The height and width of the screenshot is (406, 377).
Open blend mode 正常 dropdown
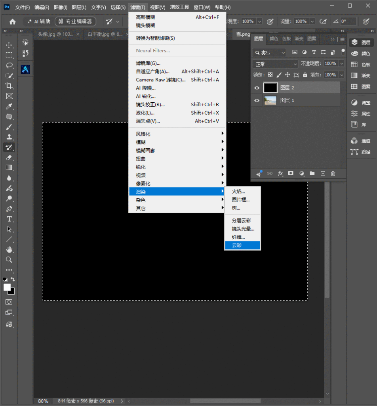(275, 64)
